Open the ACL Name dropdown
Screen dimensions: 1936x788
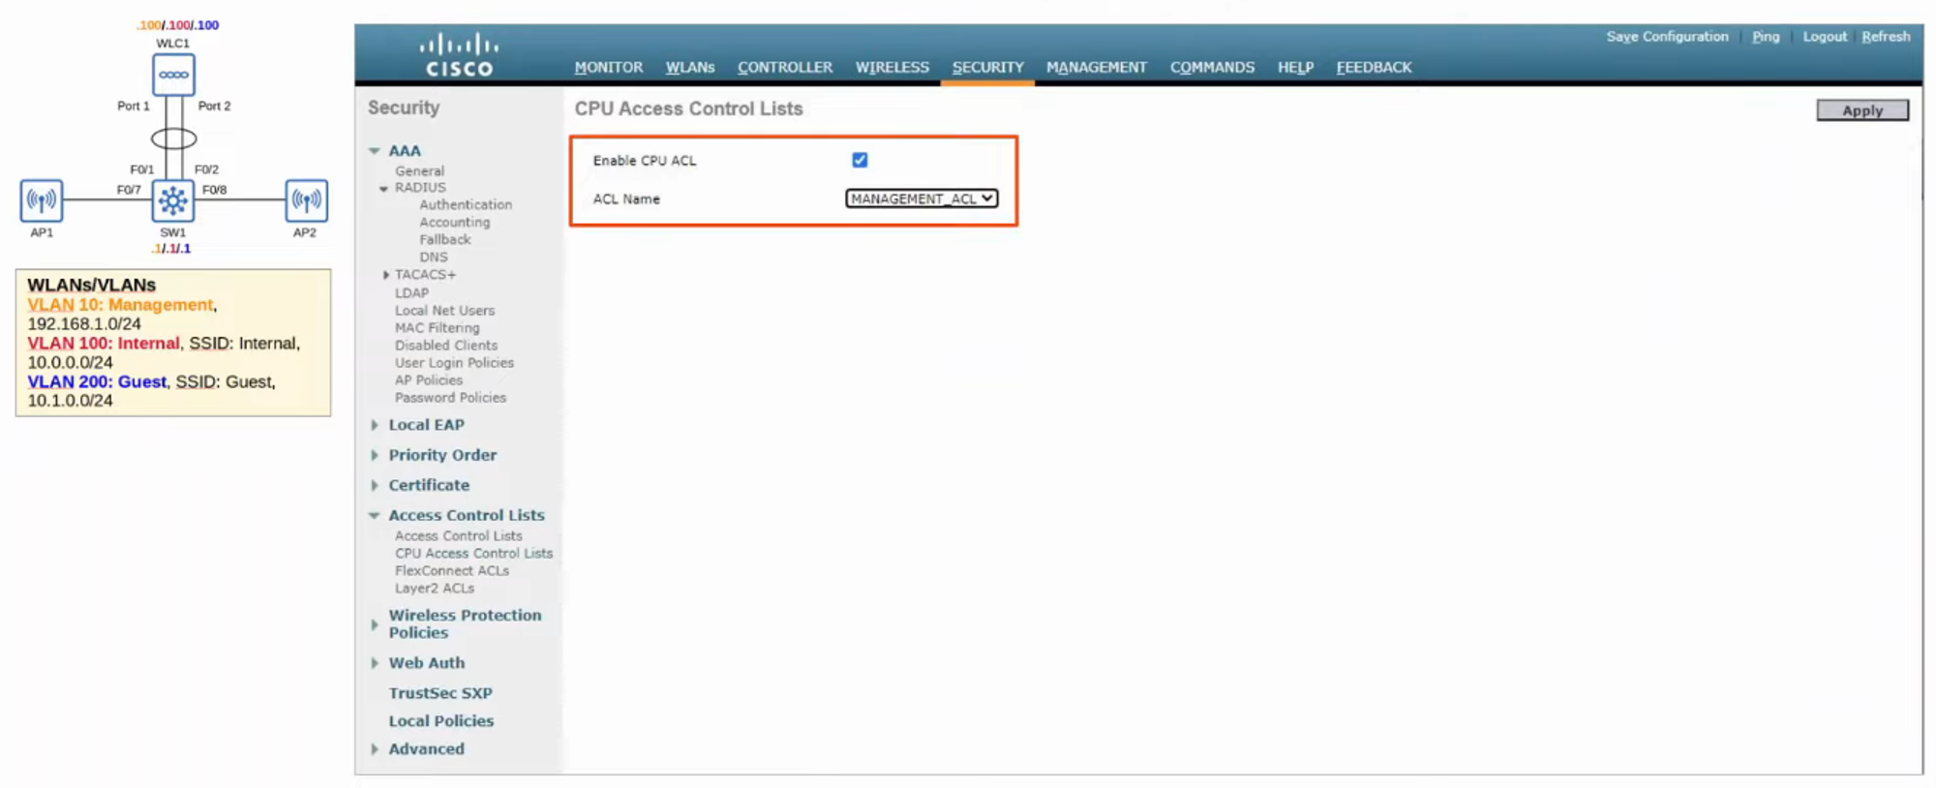tap(921, 198)
